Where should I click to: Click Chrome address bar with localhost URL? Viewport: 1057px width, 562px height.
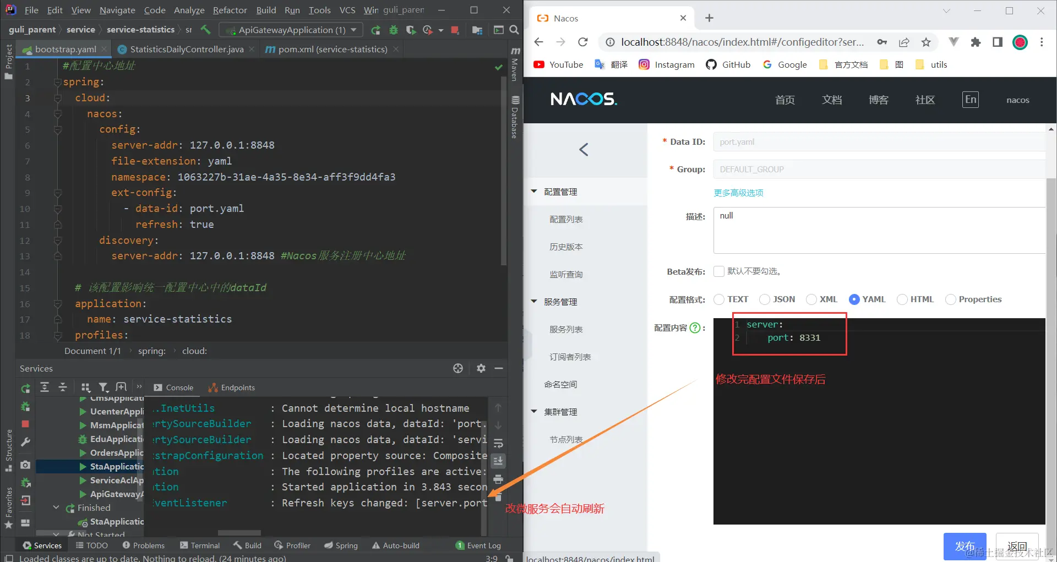click(x=743, y=42)
